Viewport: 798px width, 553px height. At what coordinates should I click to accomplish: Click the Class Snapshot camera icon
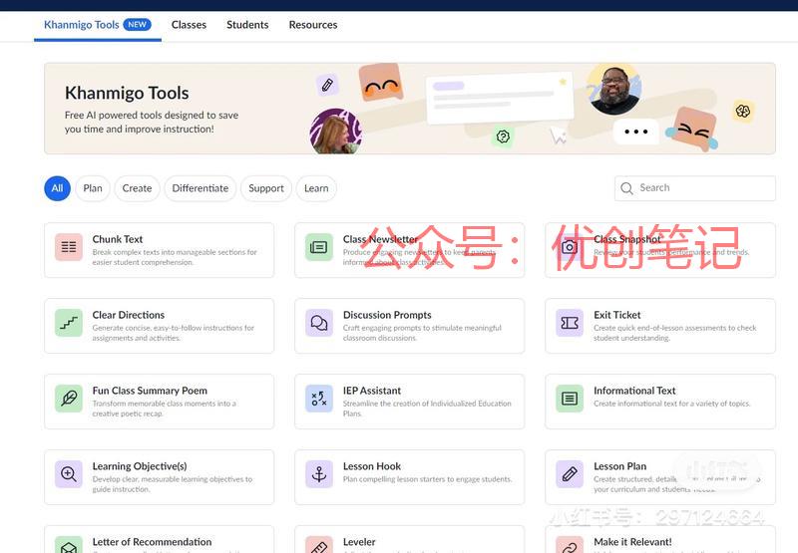coord(570,247)
